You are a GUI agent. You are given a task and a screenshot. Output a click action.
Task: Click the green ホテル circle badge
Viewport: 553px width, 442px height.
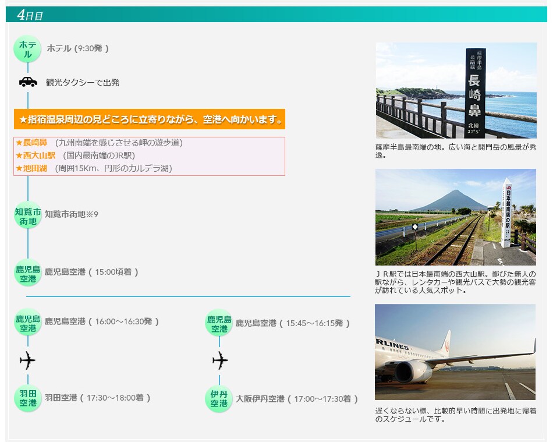[27, 49]
